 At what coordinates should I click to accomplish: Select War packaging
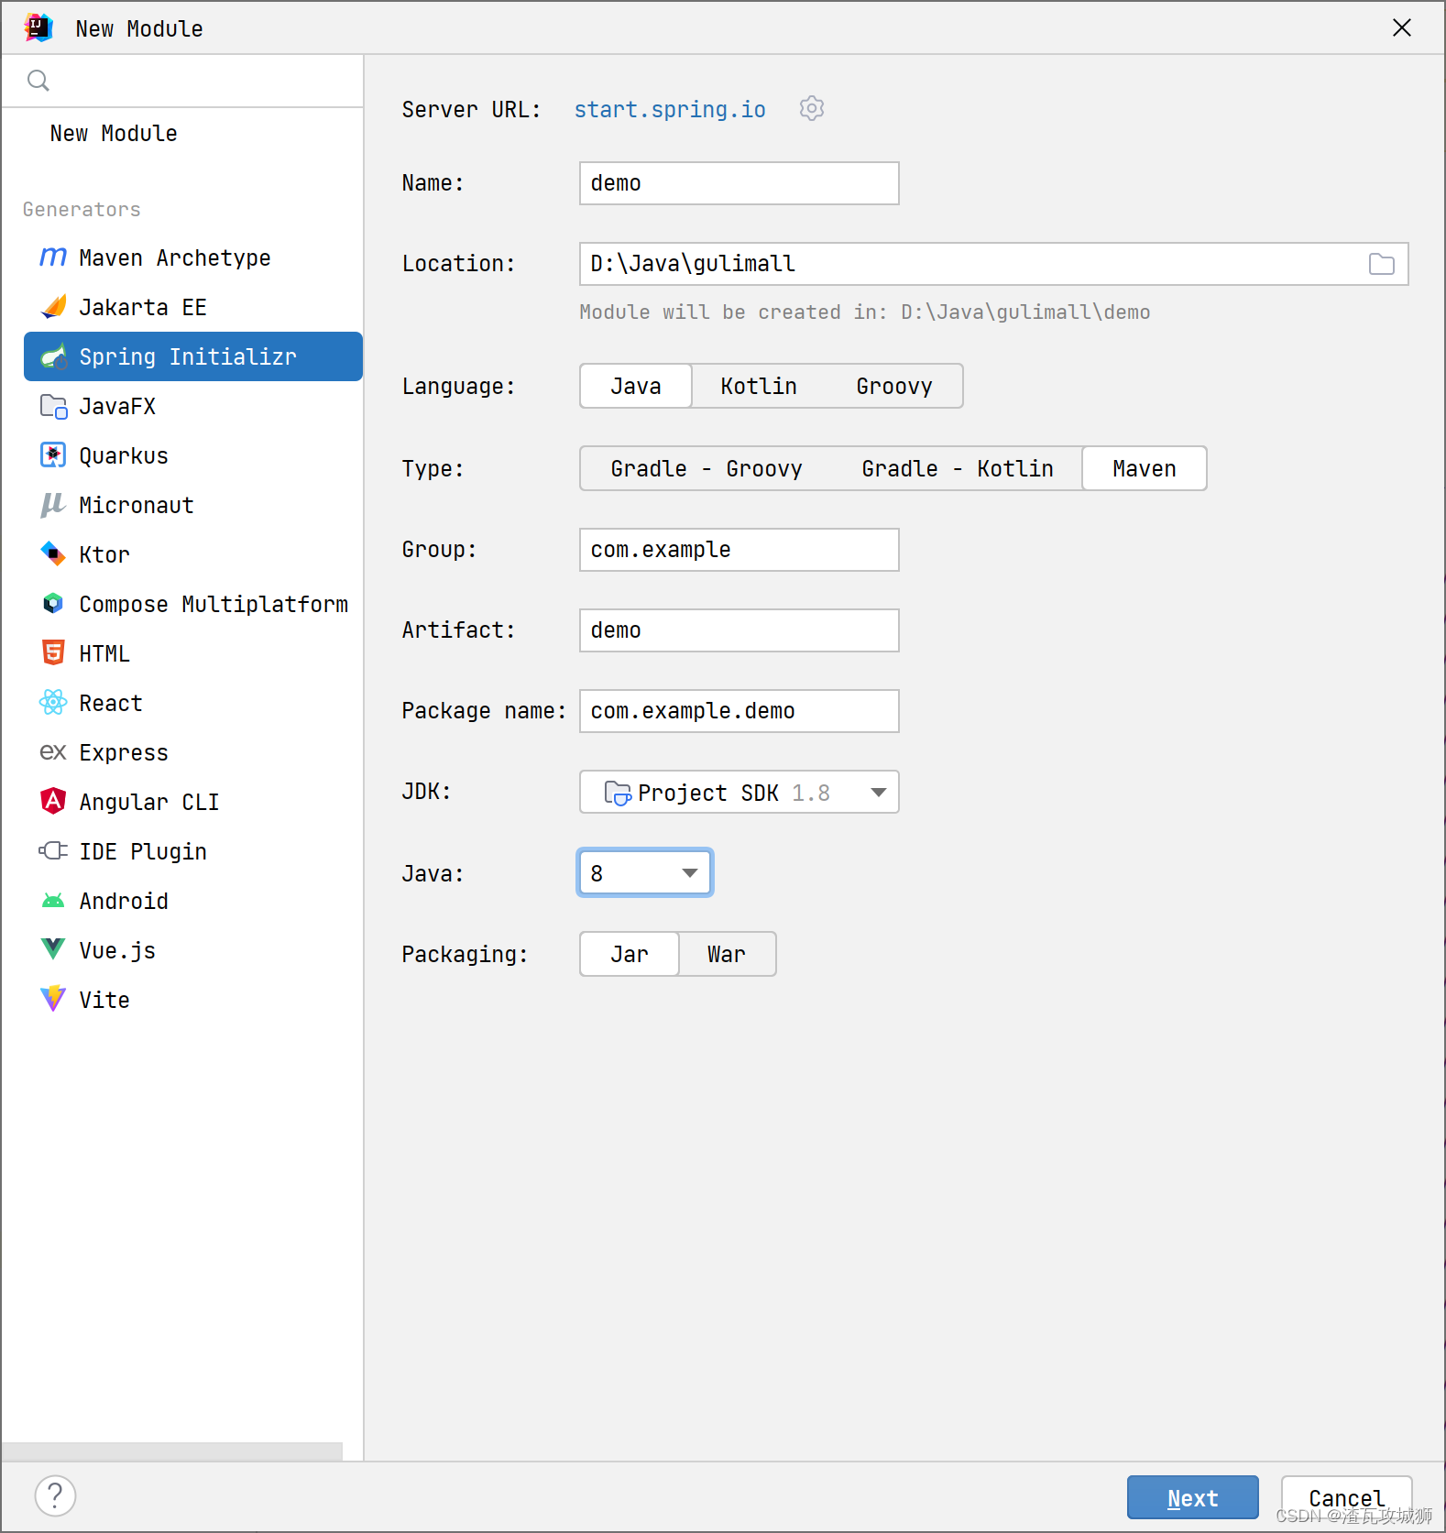click(727, 954)
